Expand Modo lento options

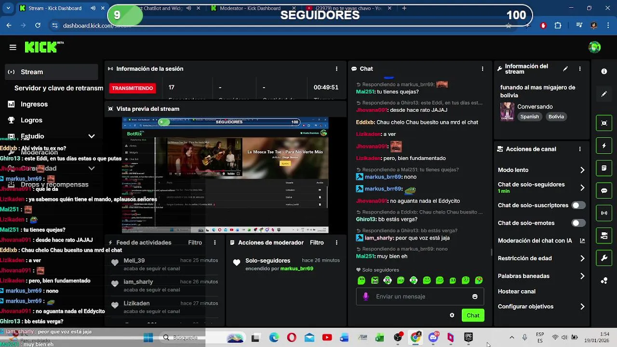coord(582,170)
